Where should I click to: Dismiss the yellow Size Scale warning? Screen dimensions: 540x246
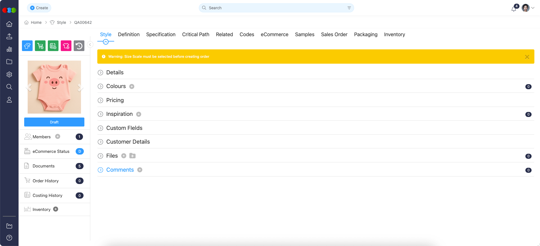(x=527, y=57)
